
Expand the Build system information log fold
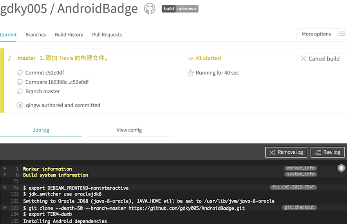point(5,174)
